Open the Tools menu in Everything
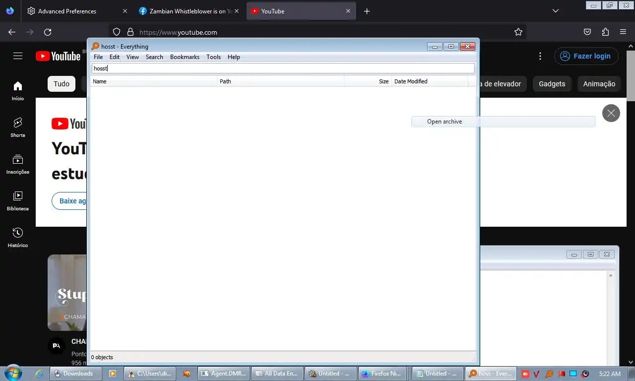 [213, 57]
